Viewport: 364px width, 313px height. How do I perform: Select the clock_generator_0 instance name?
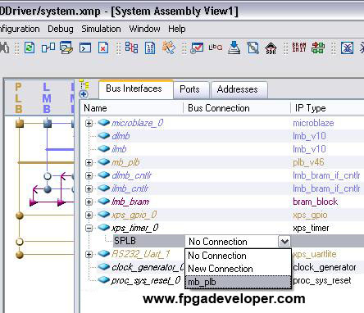point(148,267)
